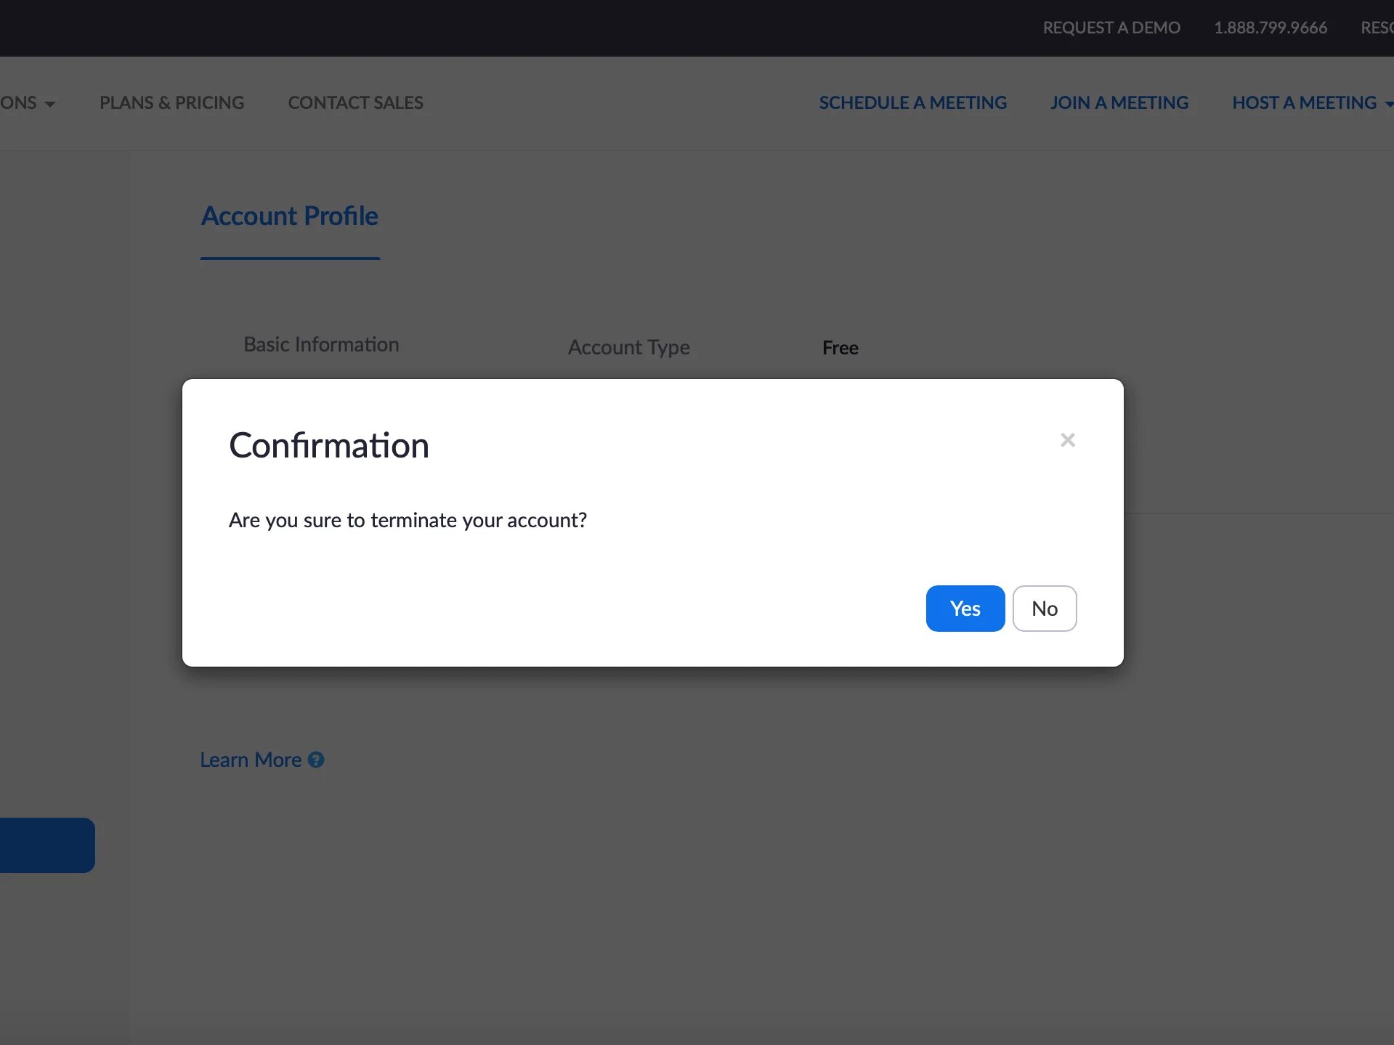Expand the Host a Meeting dropdown arrow
Viewport: 1394px width, 1045px height.
(1388, 105)
